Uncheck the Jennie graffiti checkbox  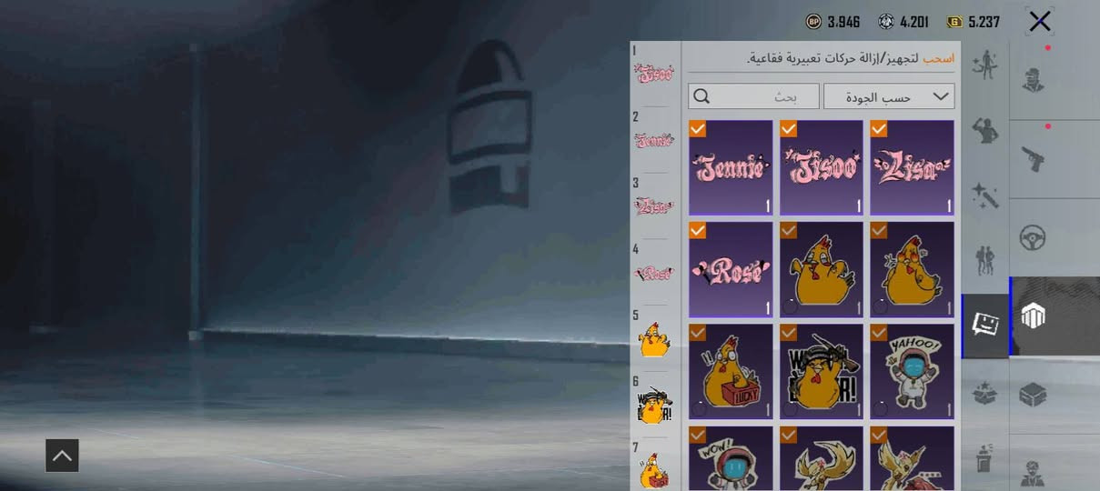(698, 129)
